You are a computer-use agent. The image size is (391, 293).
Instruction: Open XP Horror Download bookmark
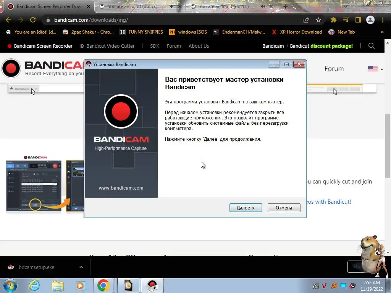click(x=297, y=32)
